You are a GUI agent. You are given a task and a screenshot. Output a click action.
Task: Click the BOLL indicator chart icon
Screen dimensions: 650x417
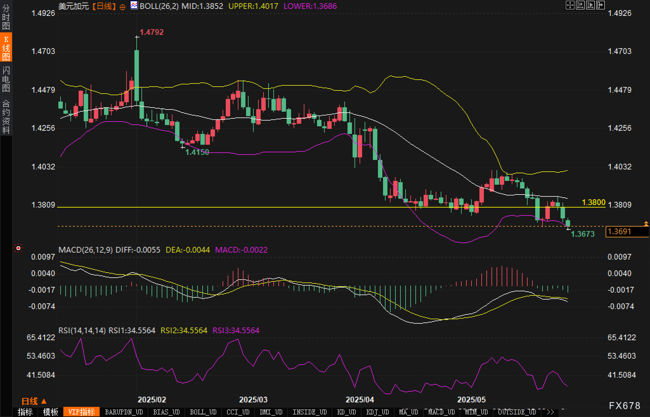134,5
